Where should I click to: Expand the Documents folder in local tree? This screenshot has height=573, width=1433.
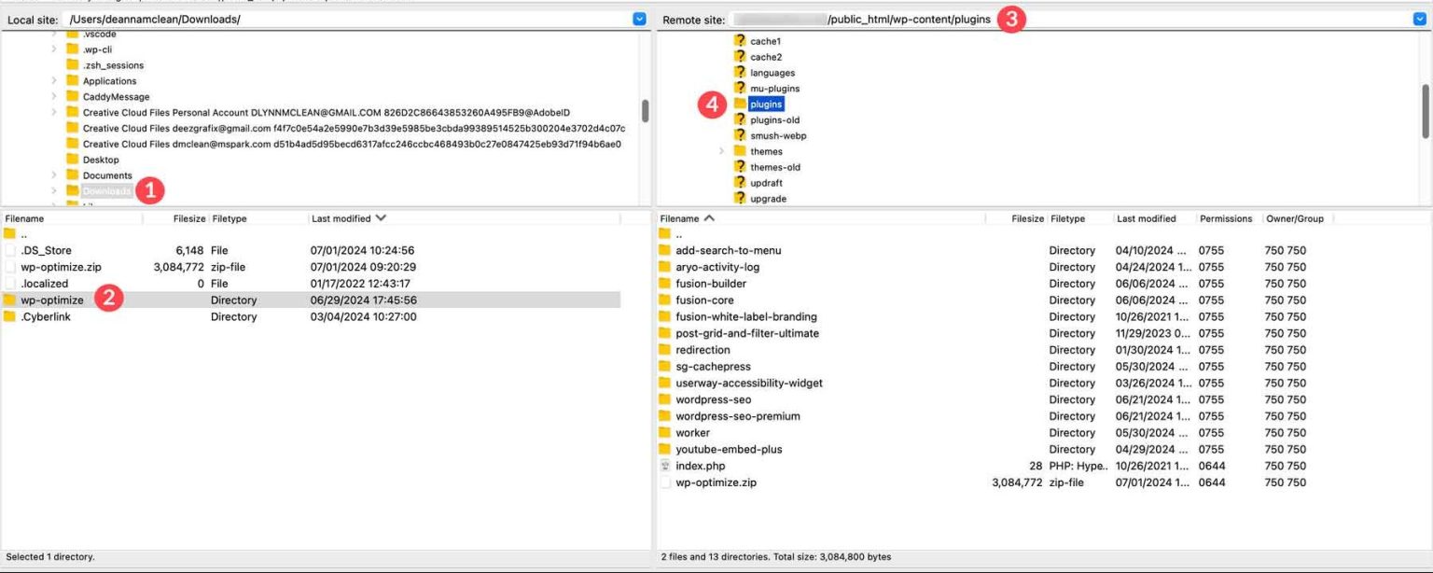pyautogui.click(x=54, y=175)
